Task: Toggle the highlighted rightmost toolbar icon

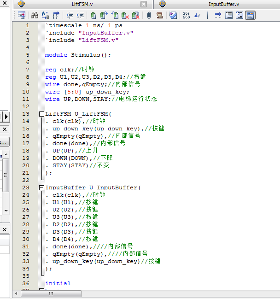Action: 250,15
